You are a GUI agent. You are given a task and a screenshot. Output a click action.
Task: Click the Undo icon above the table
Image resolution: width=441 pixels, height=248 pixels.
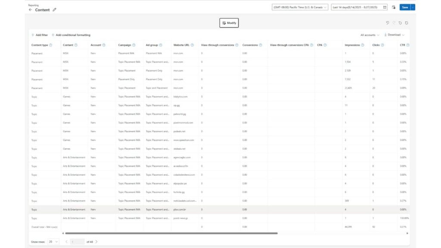(388, 22)
